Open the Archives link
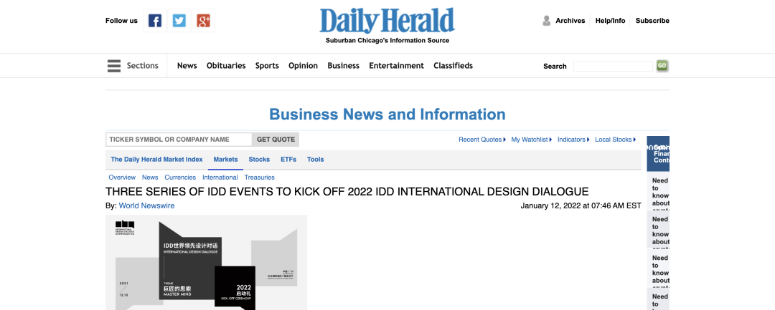Image resolution: width=775 pixels, height=310 pixels. pyautogui.click(x=570, y=21)
